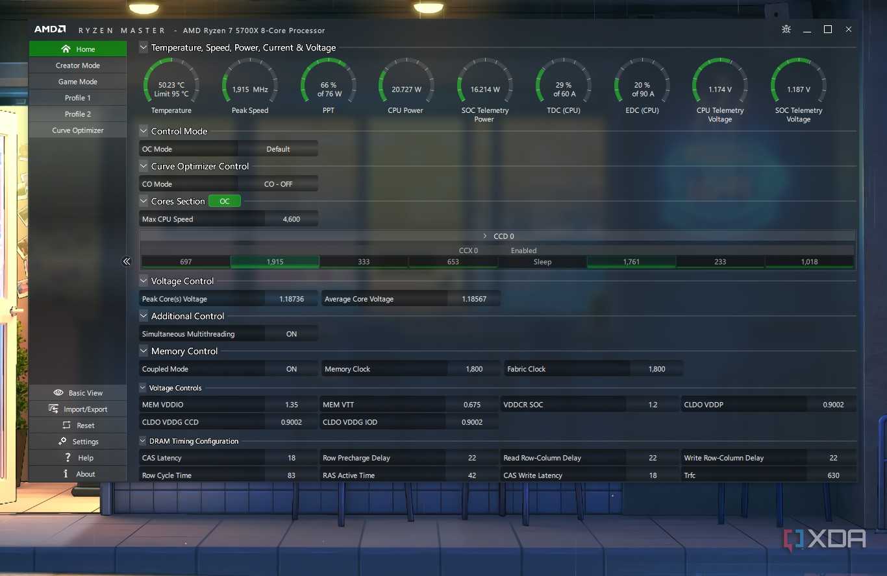
Task: Switch to Game Mode
Action: click(x=77, y=81)
